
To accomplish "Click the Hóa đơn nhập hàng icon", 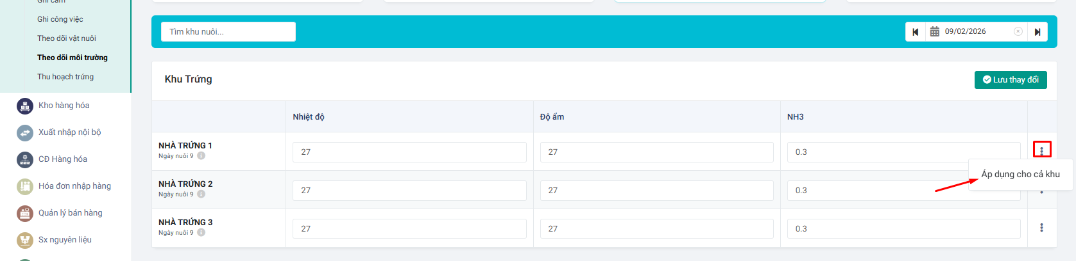I will pos(24,187).
